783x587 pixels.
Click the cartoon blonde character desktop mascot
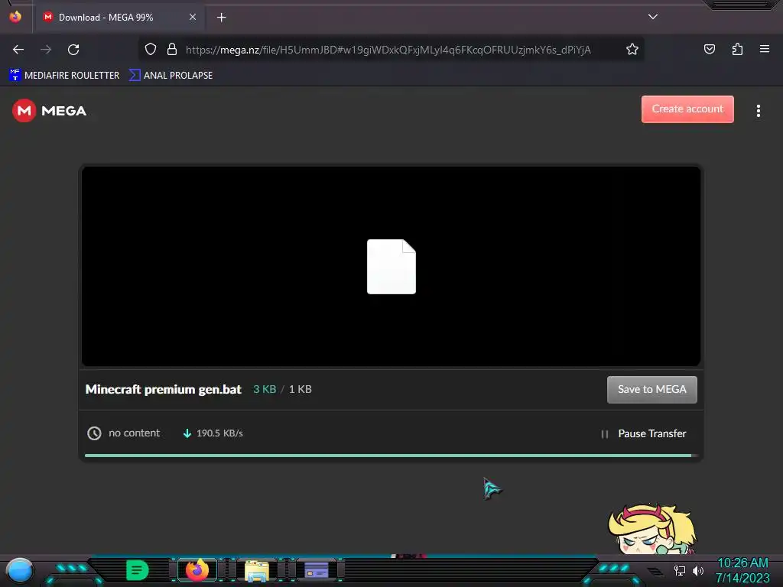click(651, 529)
